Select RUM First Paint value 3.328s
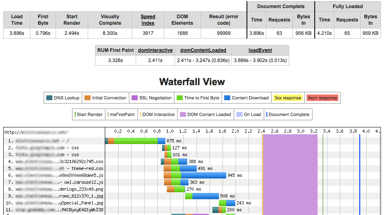The image size is (385, 215). [x=115, y=60]
